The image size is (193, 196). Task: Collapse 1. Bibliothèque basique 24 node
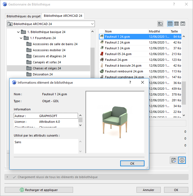coord(18,32)
